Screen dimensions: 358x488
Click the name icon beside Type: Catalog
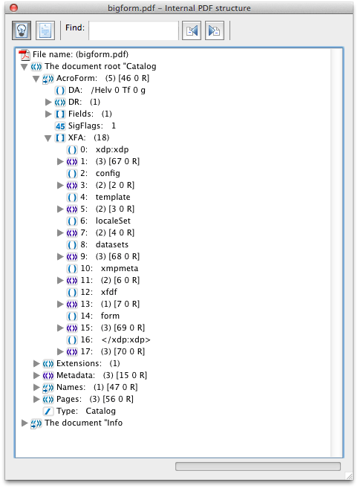[48, 411]
